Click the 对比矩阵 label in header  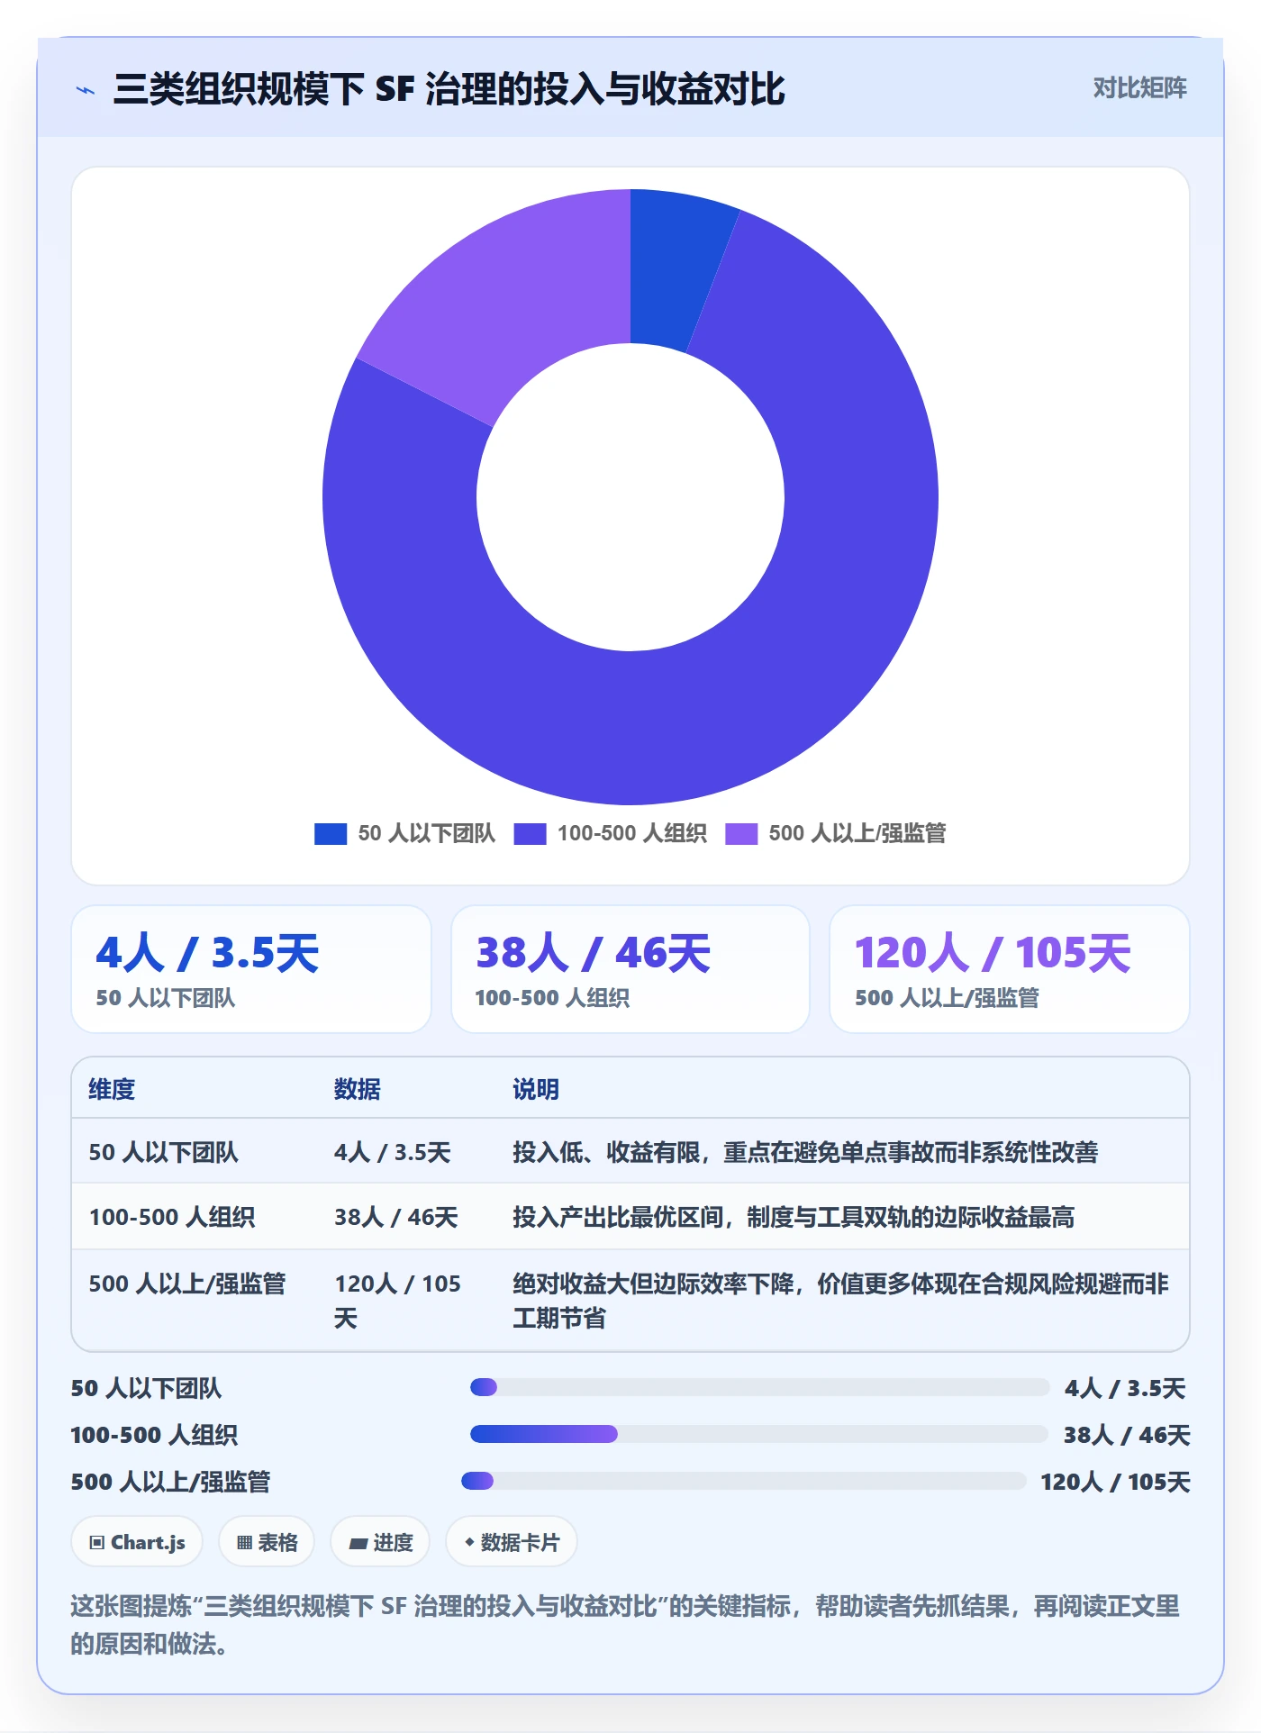click(1139, 88)
